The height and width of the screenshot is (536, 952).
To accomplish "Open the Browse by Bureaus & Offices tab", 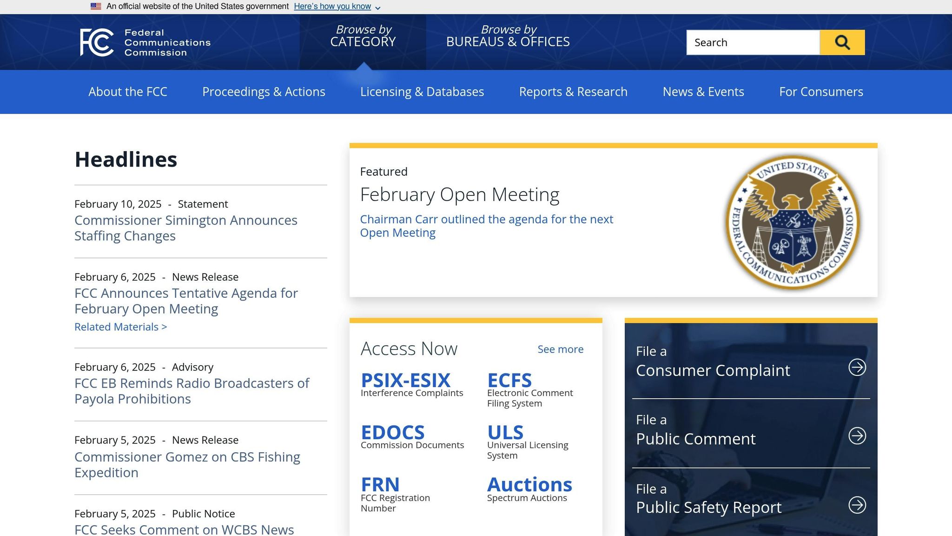I will 508,36.
